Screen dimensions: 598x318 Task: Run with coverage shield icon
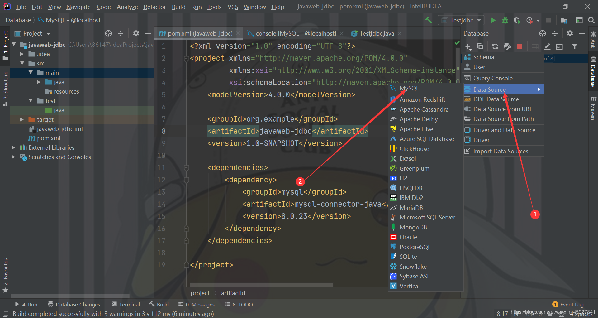pyautogui.click(x=517, y=20)
